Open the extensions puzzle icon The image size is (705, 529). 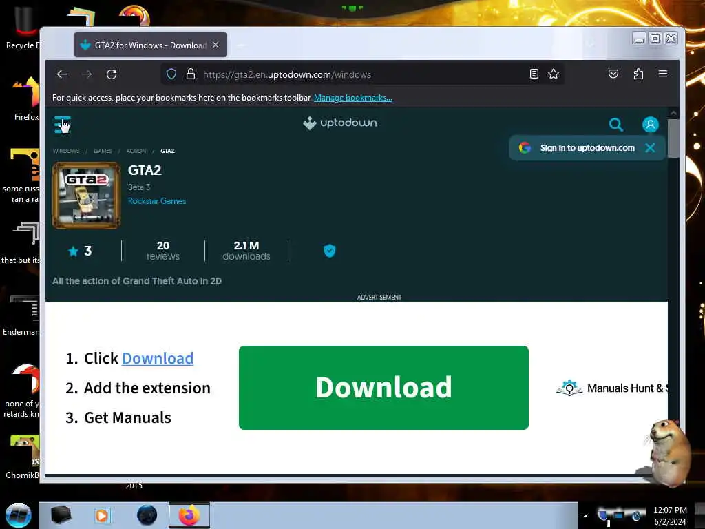click(638, 74)
